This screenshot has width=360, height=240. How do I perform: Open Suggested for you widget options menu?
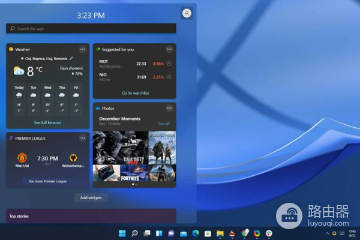[169, 49]
